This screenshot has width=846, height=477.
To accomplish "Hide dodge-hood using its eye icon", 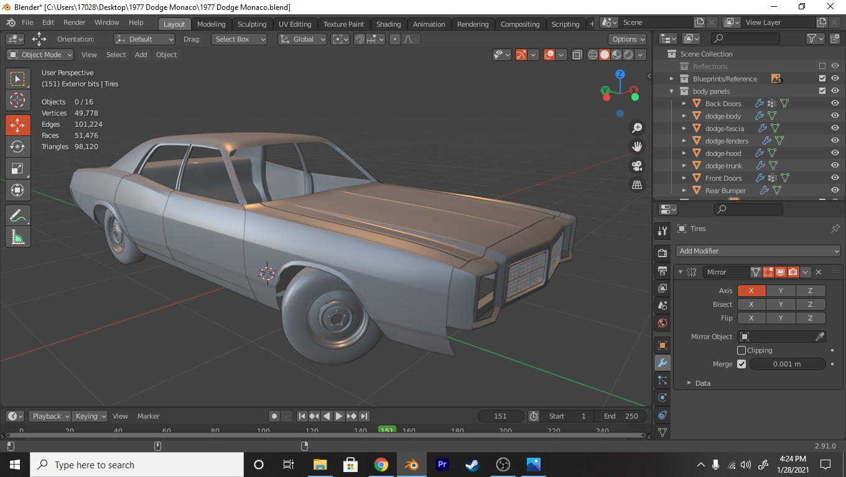I will pos(835,153).
